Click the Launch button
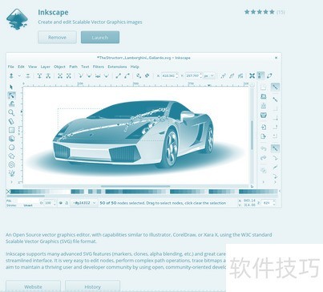This screenshot has width=323, height=292. [100, 37]
